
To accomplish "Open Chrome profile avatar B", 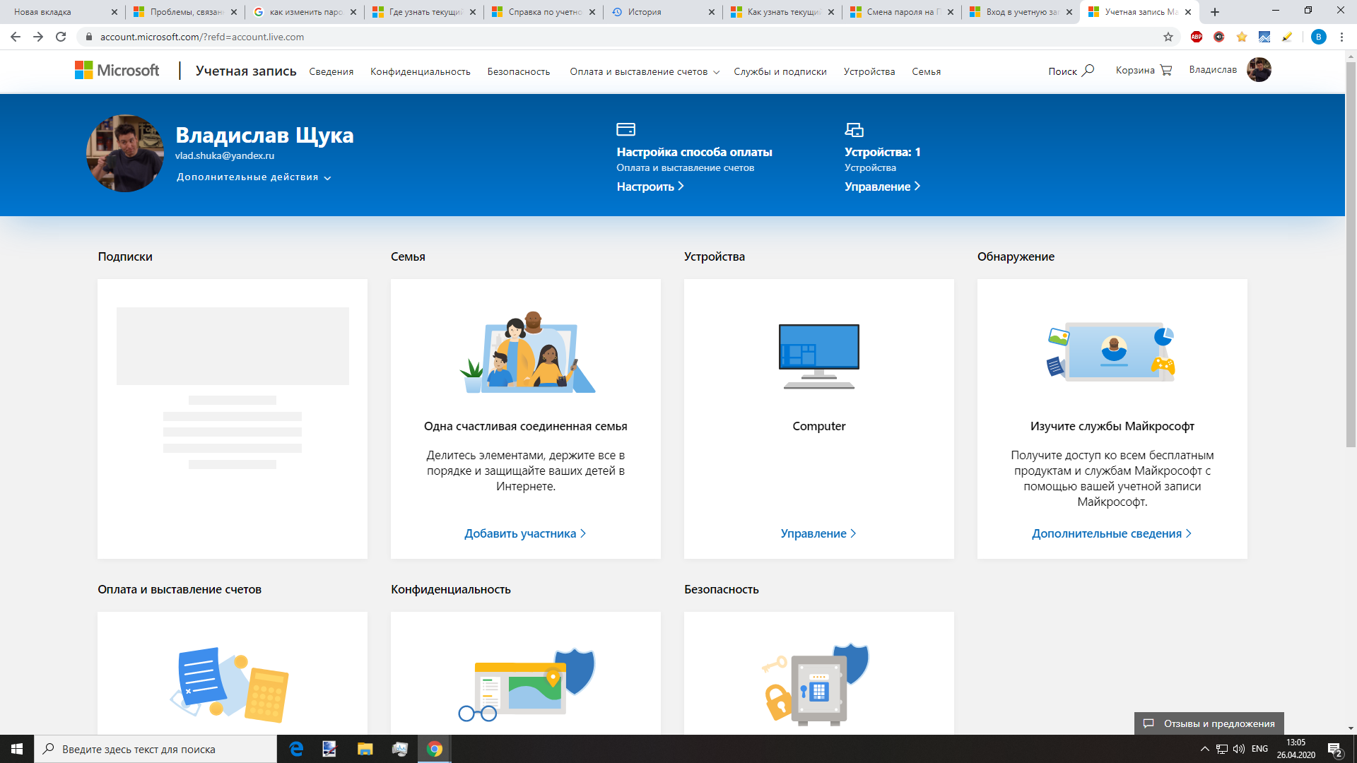I will 1319,37.
